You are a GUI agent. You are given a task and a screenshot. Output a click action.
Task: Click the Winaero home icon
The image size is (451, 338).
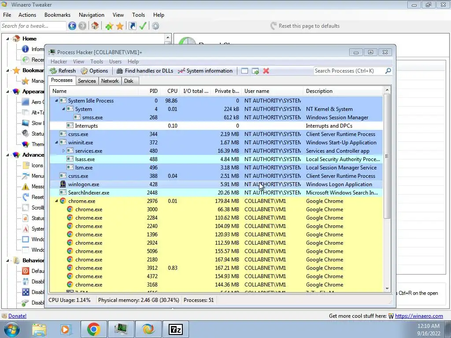(x=95, y=26)
